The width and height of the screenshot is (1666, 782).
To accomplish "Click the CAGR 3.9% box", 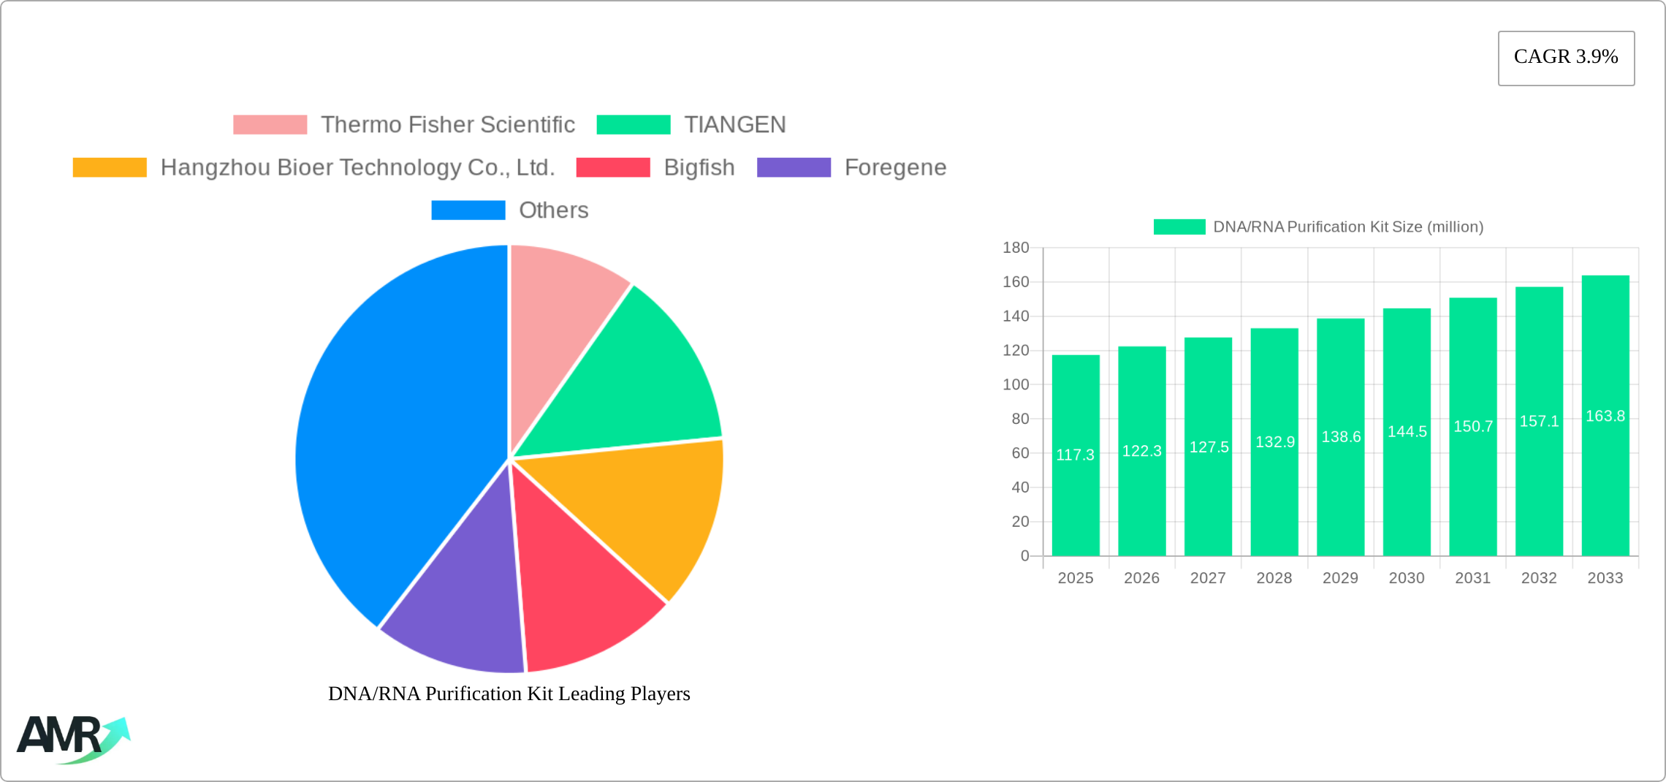I will tap(1566, 58).
